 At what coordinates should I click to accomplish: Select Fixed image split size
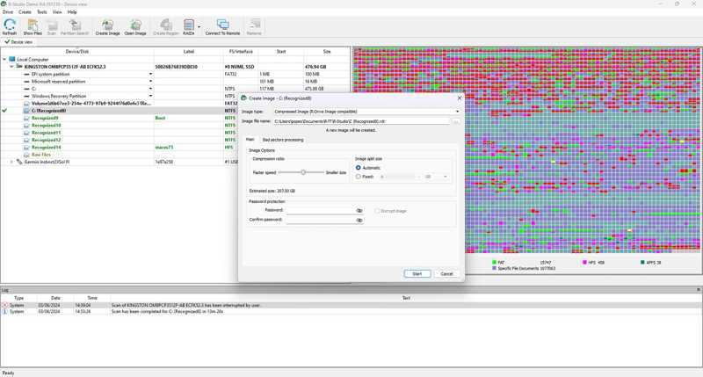tap(359, 177)
